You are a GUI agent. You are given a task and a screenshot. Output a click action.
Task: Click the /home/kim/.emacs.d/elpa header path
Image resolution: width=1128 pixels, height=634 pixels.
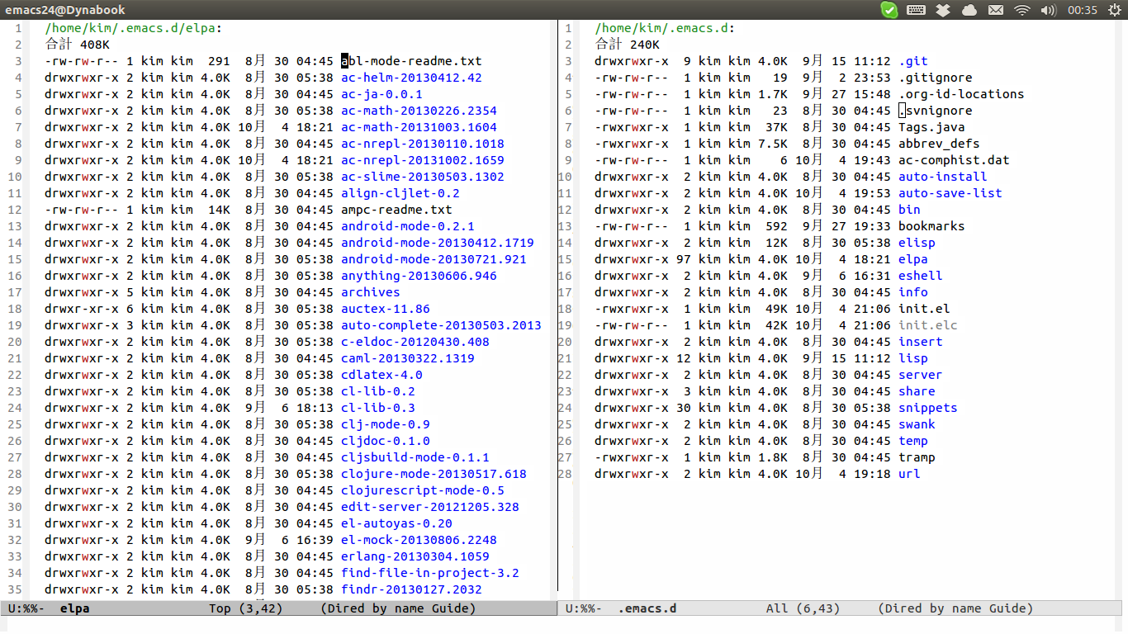point(130,28)
